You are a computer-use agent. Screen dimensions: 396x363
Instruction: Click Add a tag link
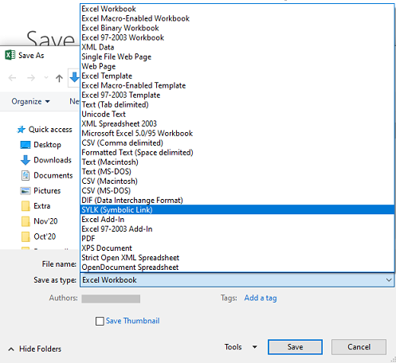261,298
